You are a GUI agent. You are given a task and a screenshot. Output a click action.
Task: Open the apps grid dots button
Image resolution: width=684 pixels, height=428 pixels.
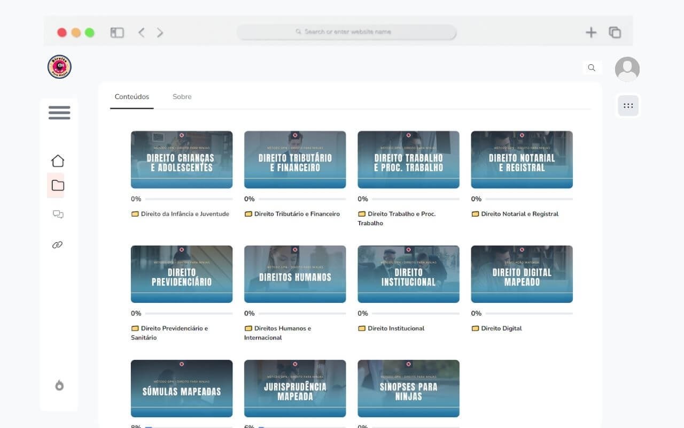(628, 105)
